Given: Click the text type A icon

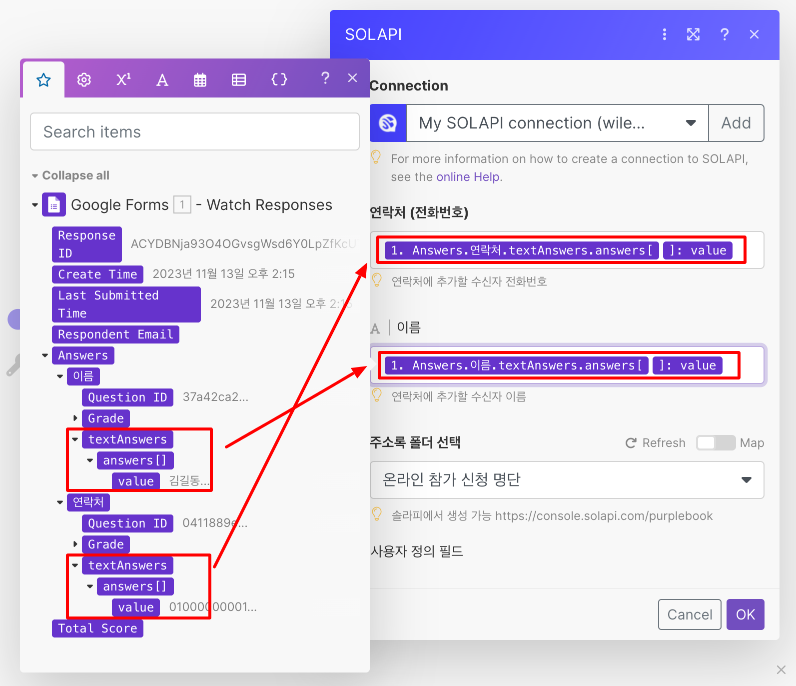Looking at the screenshot, I should pyautogui.click(x=375, y=328).
